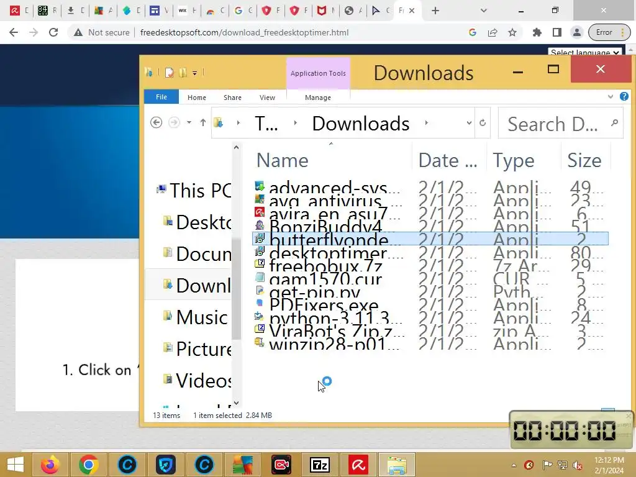Select the get-pip.py file icon
The width and height of the screenshot is (636, 477).
pos(259,291)
